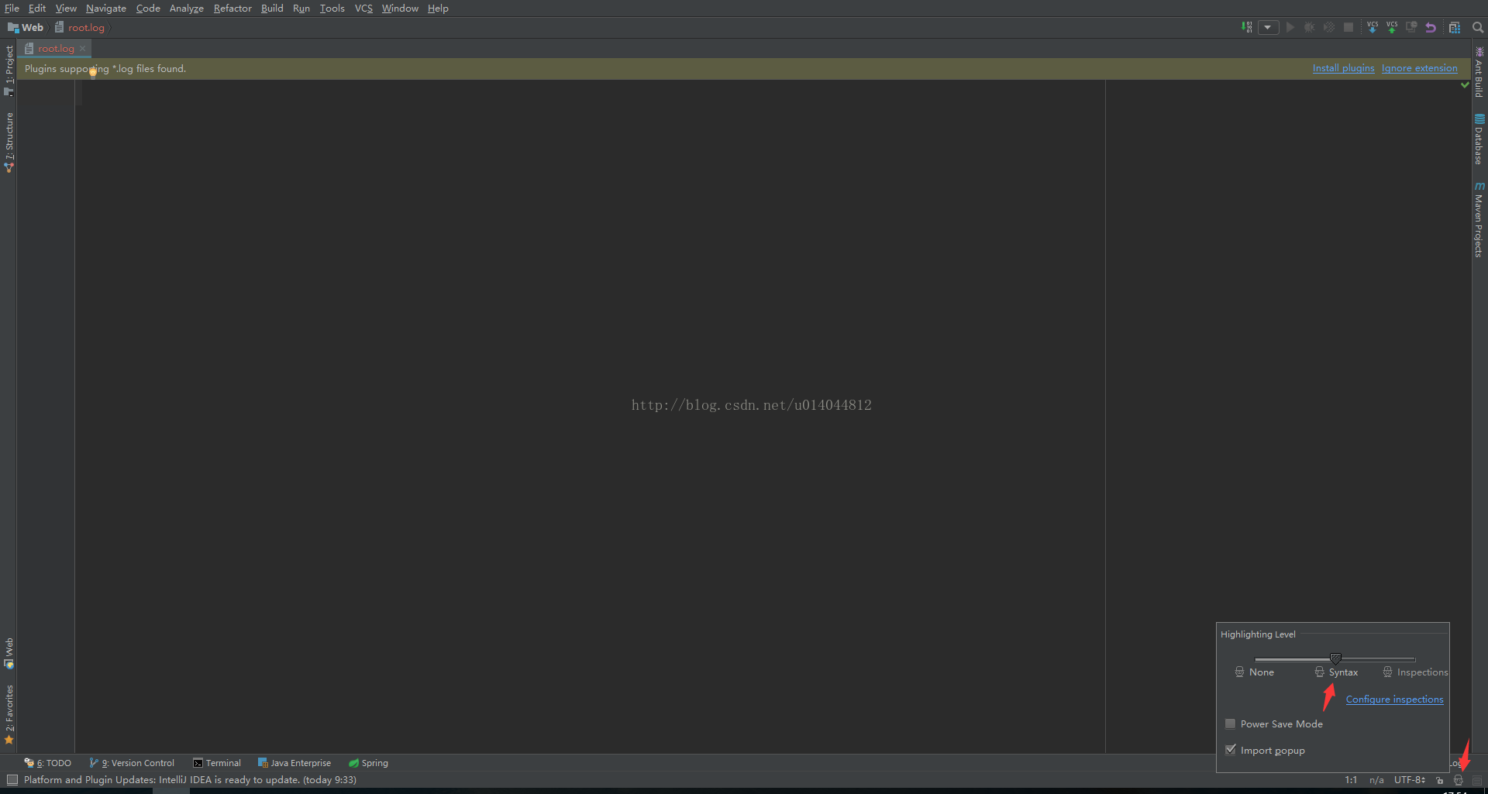Open the VCS menu
The image size is (1488, 794).
coord(363,9)
